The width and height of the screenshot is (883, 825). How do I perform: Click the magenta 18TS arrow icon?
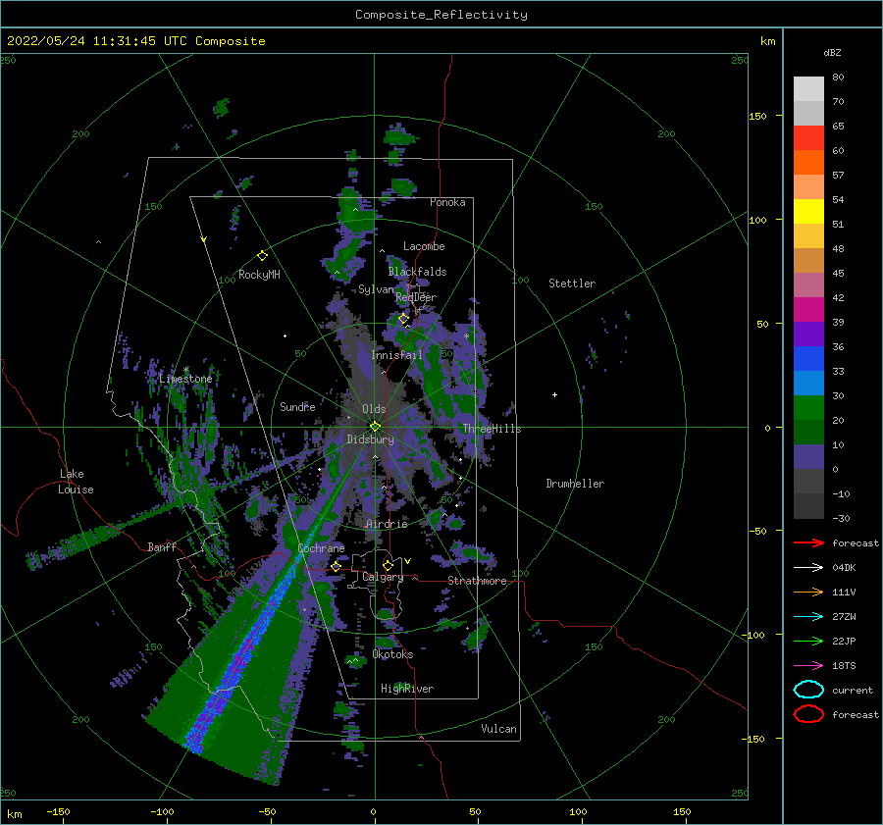[x=808, y=666]
